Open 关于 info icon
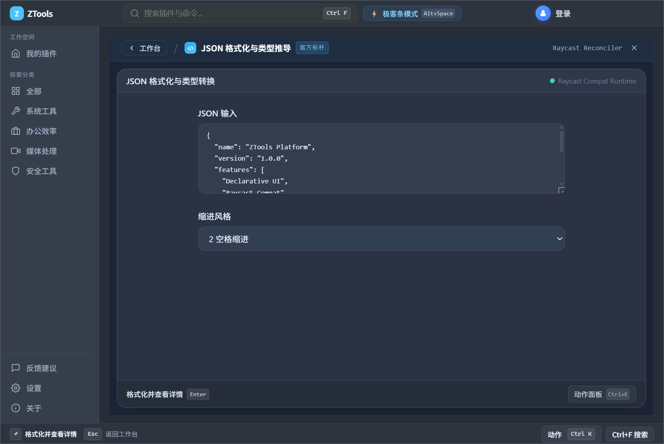 coord(16,408)
